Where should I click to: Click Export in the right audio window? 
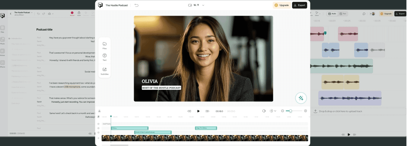(400, 14)
